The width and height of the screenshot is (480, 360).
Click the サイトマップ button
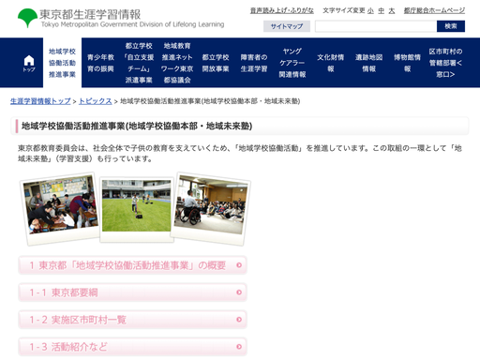[x=287, y=26]
